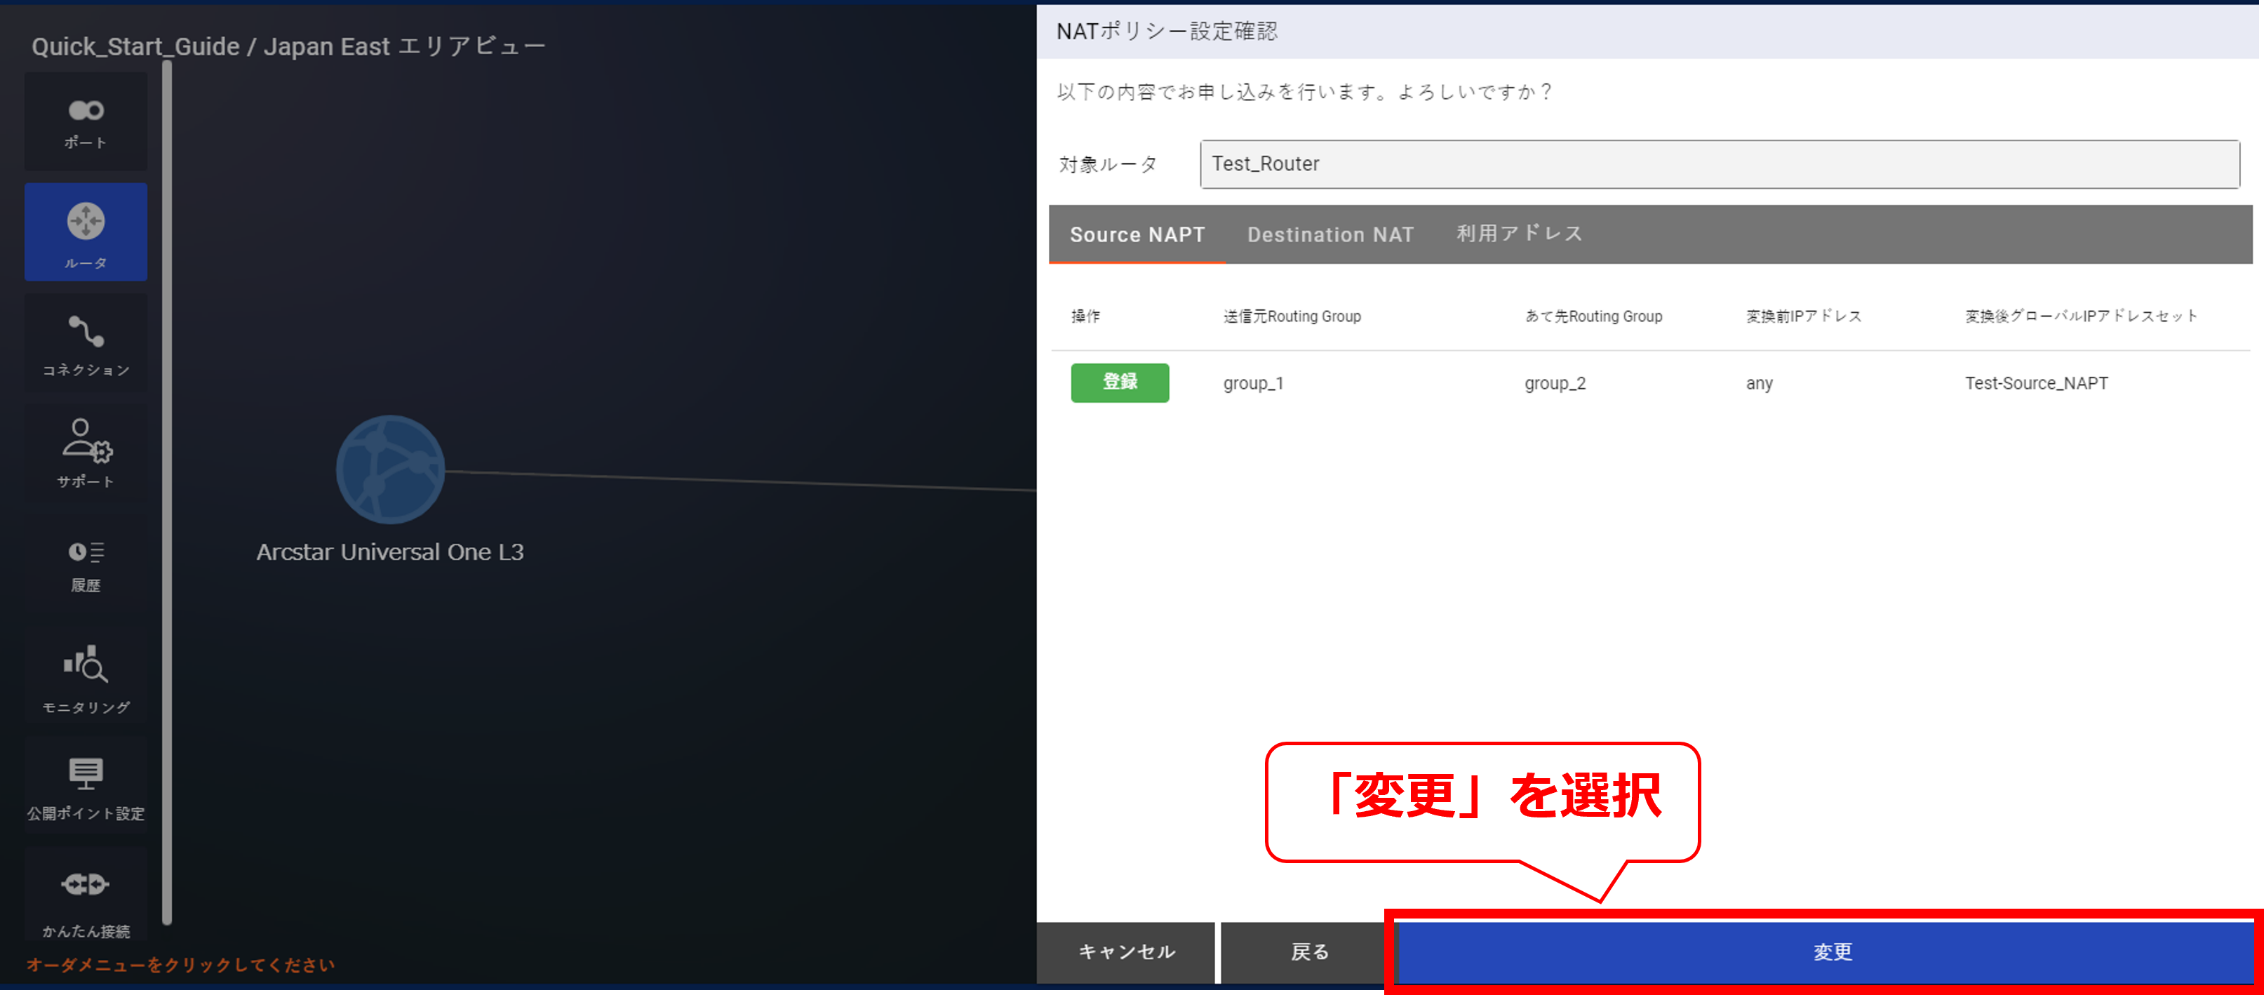Switch to the Source NAPT tab
Viewport: 2264px width, 995px height.
[x=1137, y=234]
